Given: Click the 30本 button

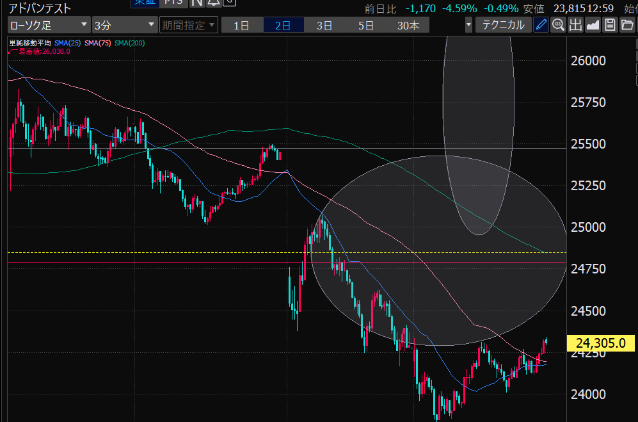Looking at the screenshot, I should (408, 26).
